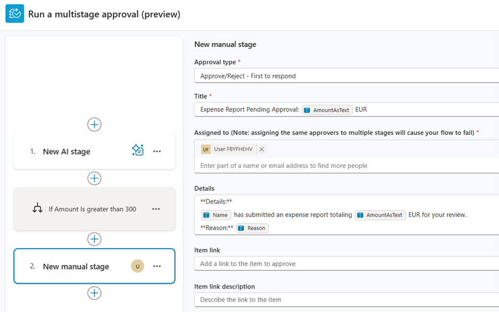Open the Approval type dropdown
This screenshot has width=499, height=312.
pos(347,76)
